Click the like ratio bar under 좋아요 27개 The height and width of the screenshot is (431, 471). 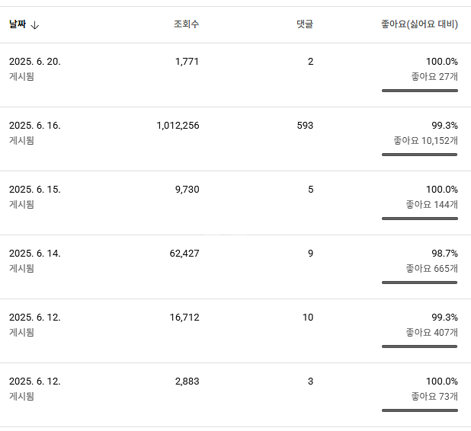click(x=419, y=91)
